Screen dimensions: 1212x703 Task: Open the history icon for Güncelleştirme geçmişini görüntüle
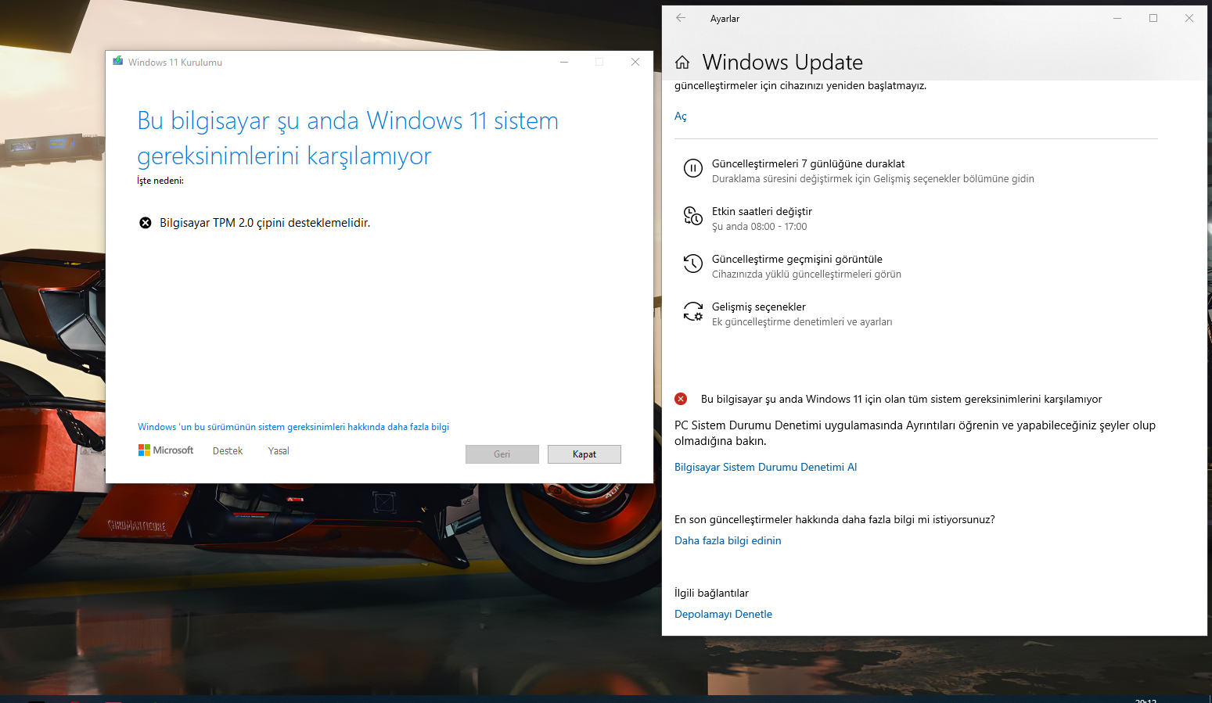(x=693, y=264)
